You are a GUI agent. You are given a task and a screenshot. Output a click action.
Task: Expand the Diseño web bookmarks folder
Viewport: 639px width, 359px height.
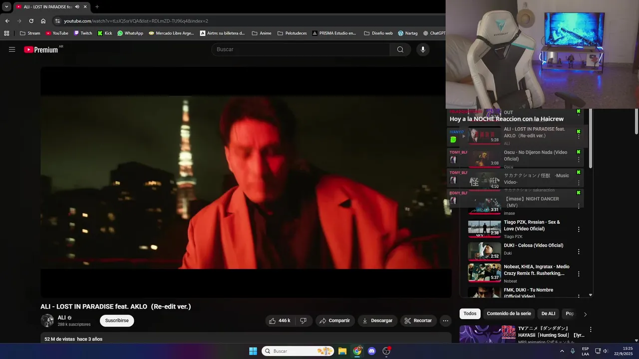(378, 33)
